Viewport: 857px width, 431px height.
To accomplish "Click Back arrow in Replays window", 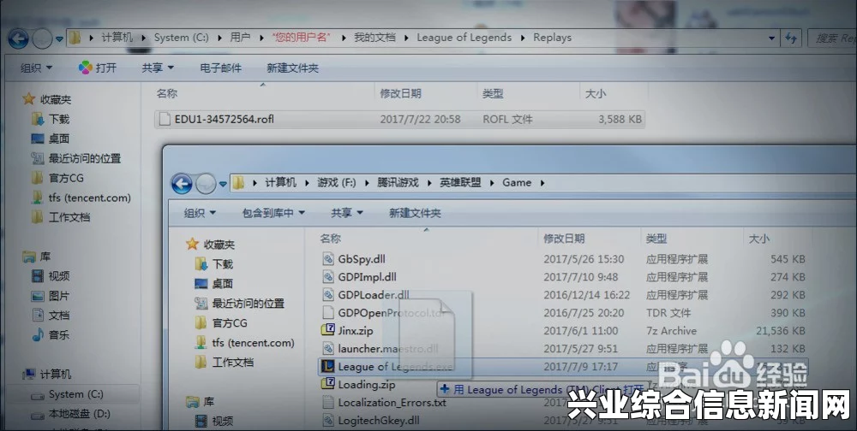I will click(x=18, y=39).
